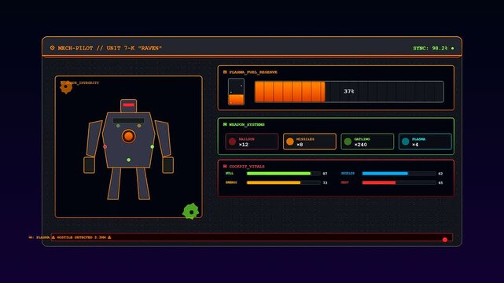The image size is (504, 283).
Task: Click the gear icon beside MECH-PILOT title
Action: pos(52,48)
